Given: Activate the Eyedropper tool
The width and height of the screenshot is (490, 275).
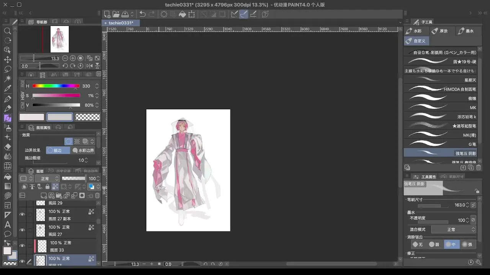Looking at the screenshot, I should tap(7, 89).
